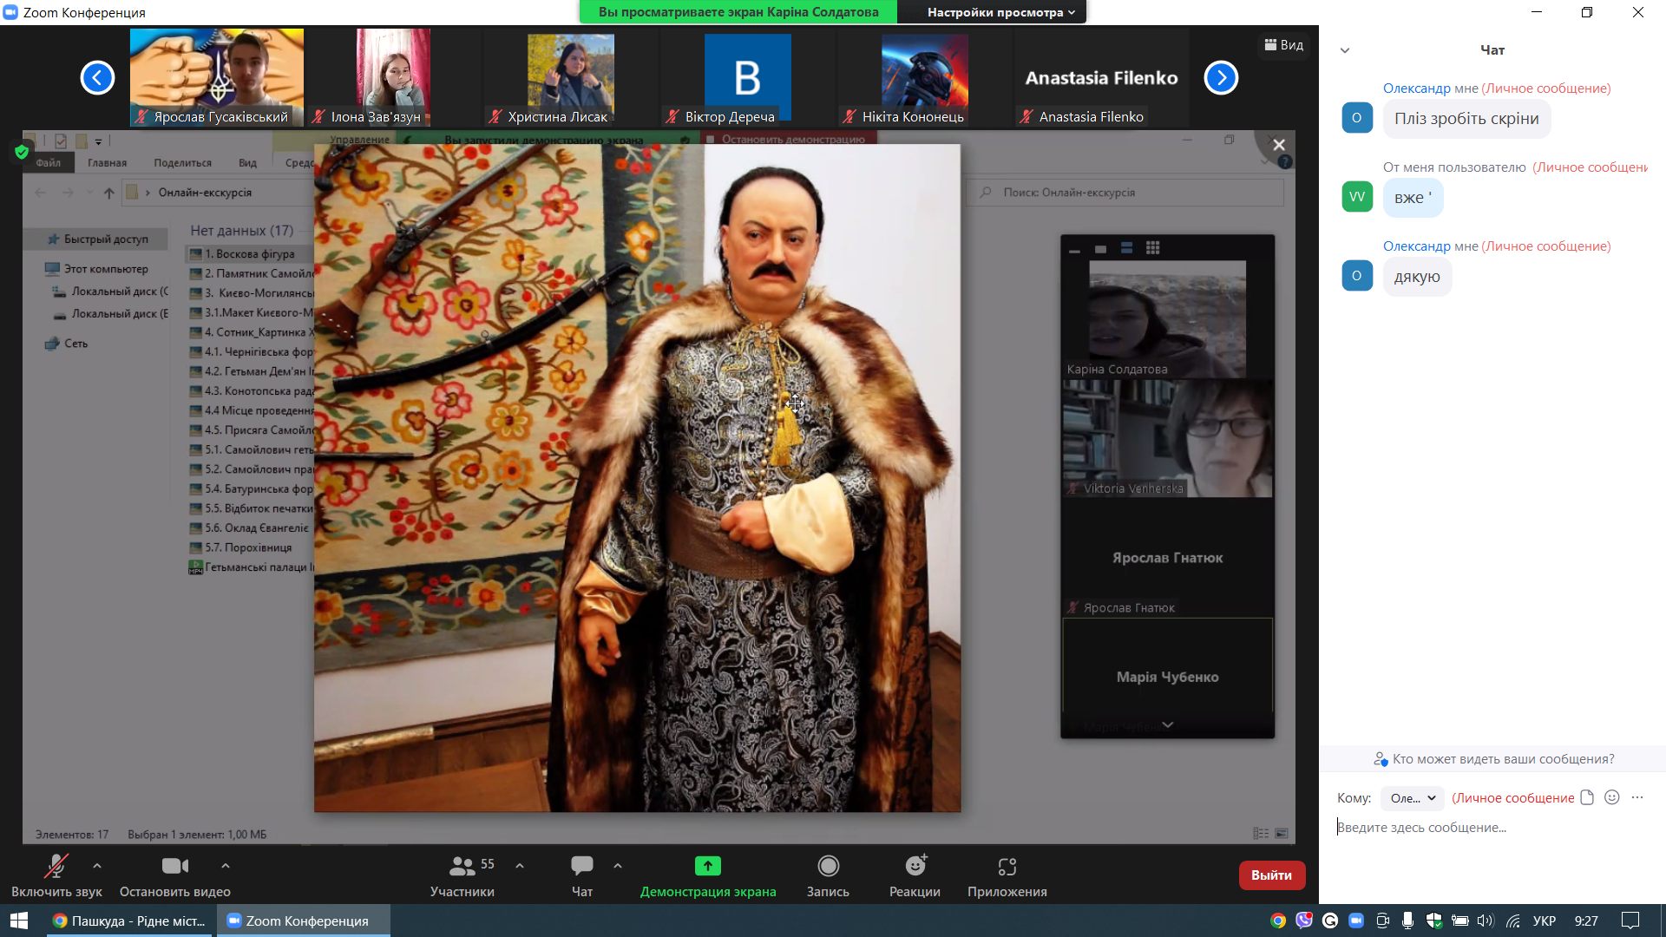Viewport: 1666px width, 937px height.
Task: Open the Кому recipient dropdown
Action: click(x=1412, y=798)
